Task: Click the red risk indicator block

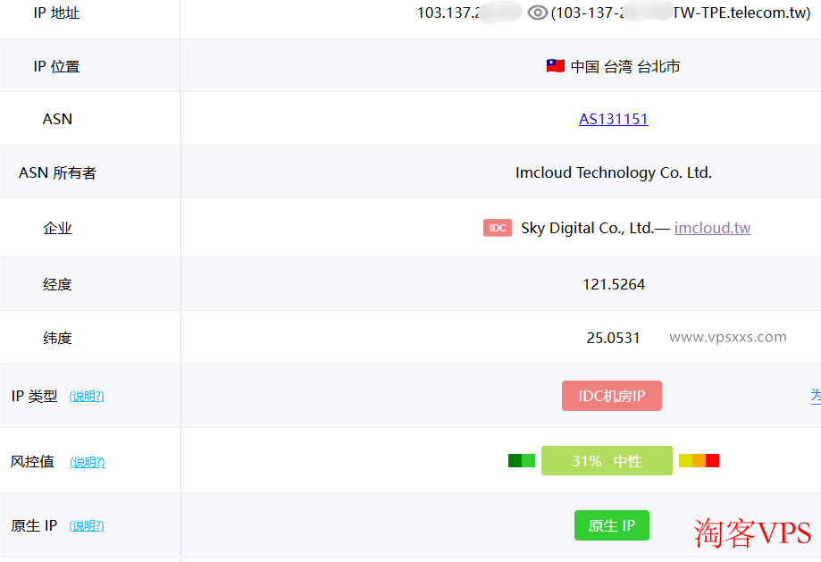Action: [x=710, y=460]
